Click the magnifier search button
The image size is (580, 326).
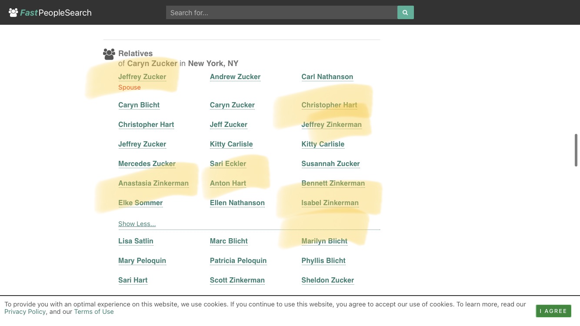point(405,13)
